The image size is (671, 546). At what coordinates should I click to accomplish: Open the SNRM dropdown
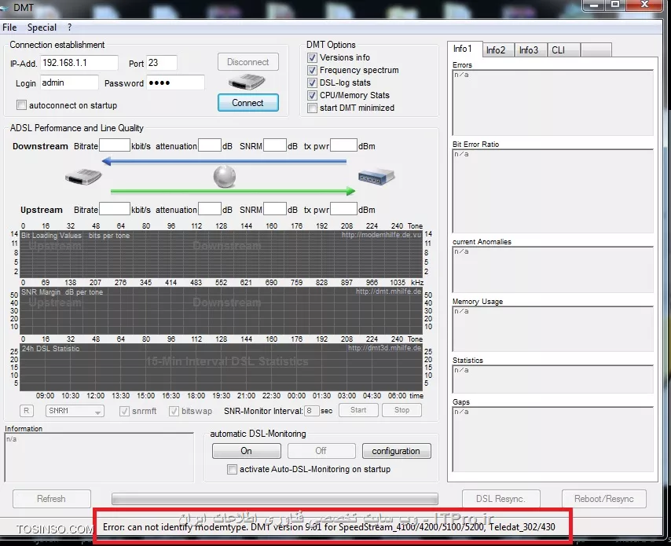click(75, 411)
